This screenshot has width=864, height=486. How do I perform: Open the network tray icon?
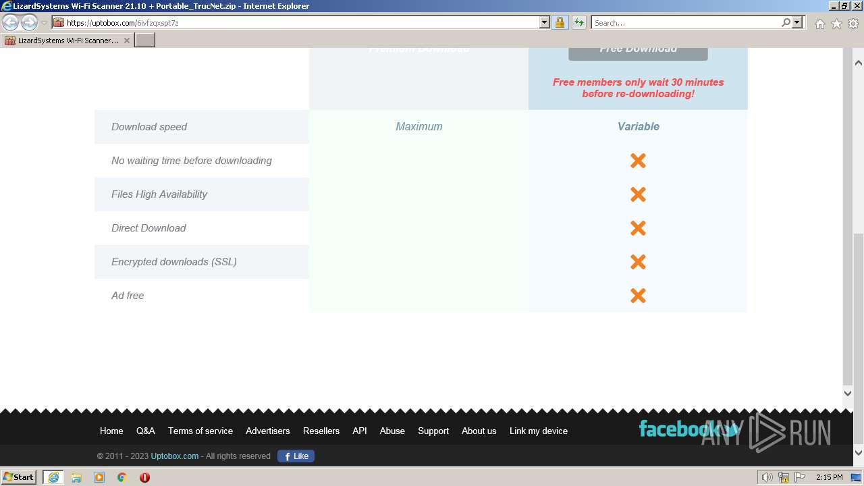point(784,477)
